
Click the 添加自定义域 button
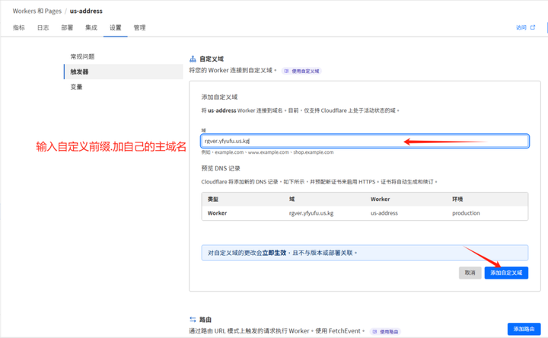[506, 273]
